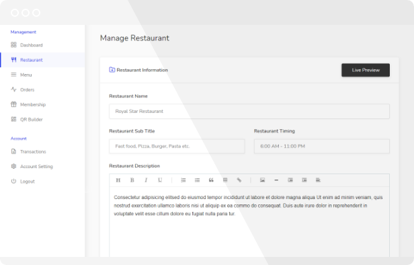Screen dimensions: 414x265
Task: Focus the Restaurant Name input field
Action: tap(249, 111)
